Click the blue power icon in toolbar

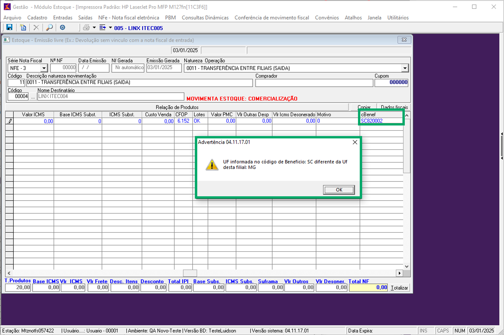(62, 27)
